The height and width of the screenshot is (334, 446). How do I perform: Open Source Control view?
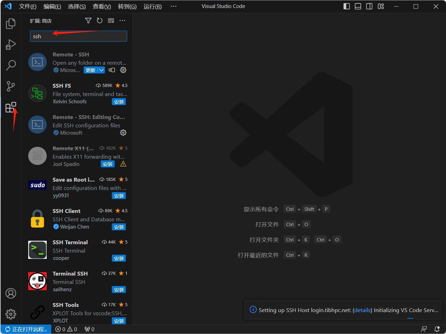11,86
